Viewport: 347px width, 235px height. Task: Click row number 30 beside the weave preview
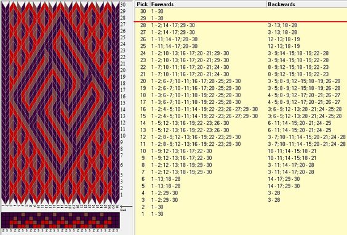tap(123, 4)
